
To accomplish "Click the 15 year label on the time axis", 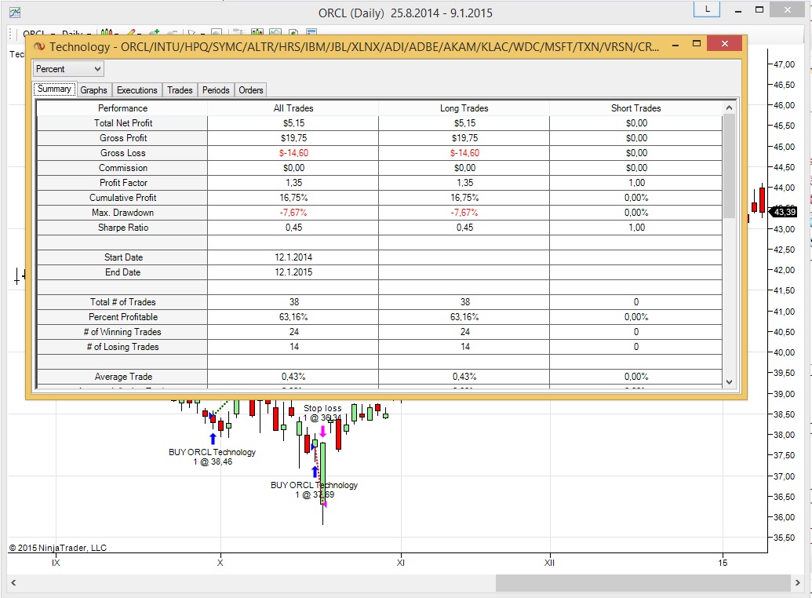I will pos(723,563).
